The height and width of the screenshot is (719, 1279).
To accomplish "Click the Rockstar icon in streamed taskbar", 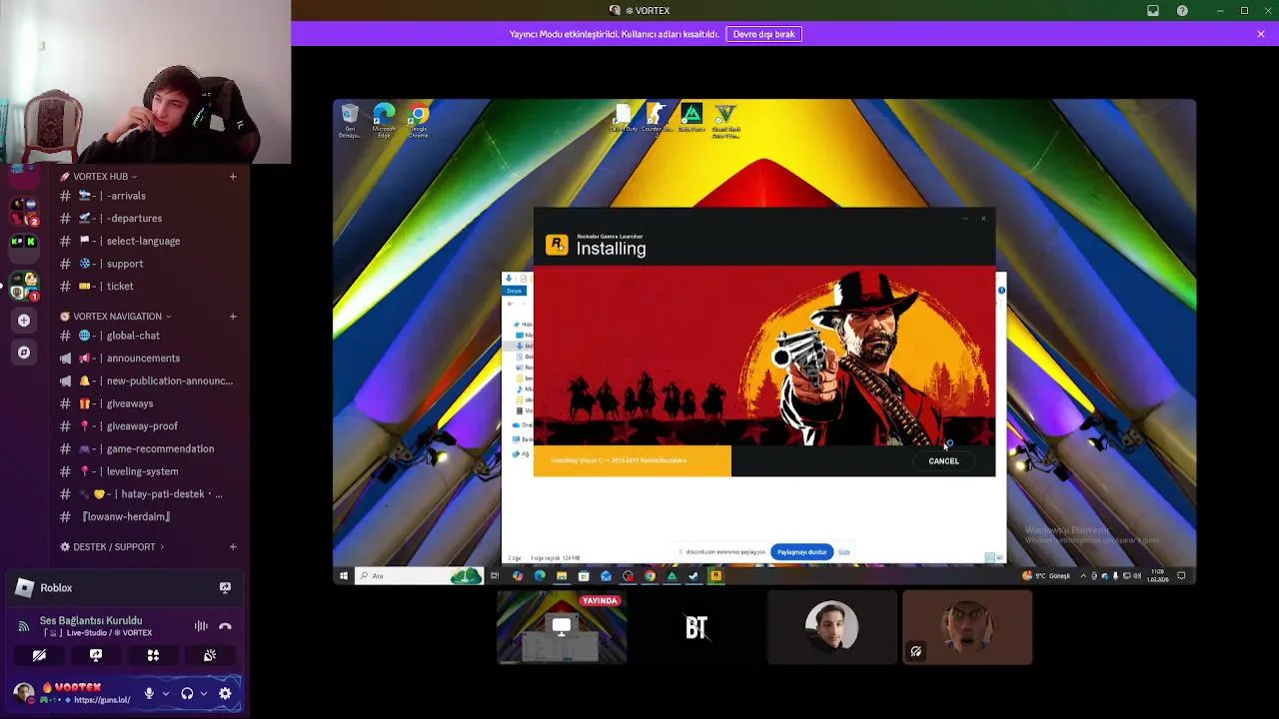I will [x=715, y=576].
